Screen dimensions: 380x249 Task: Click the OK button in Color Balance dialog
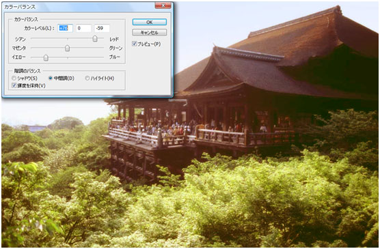tap(149, 22)
